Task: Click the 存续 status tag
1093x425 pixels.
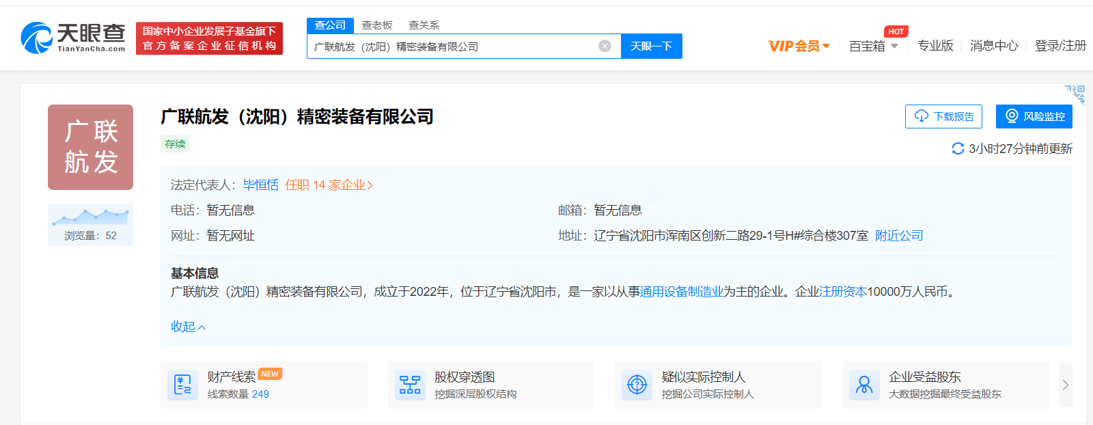Action: click(x=175, y=143)
